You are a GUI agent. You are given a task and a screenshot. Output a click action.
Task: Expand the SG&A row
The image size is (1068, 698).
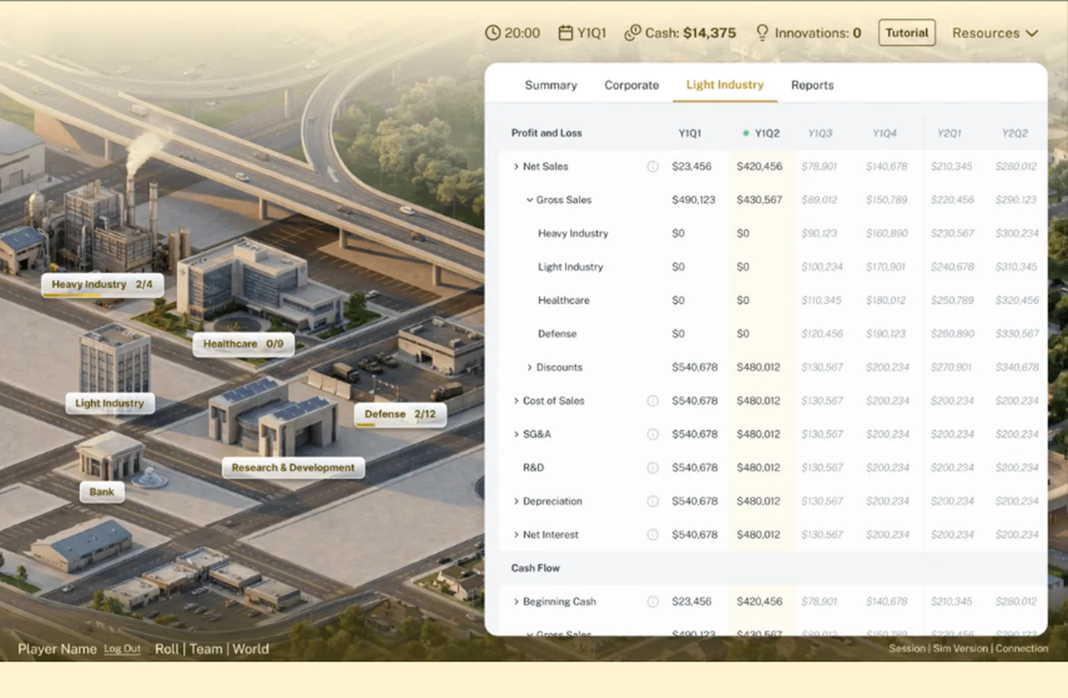pos(516,434)
